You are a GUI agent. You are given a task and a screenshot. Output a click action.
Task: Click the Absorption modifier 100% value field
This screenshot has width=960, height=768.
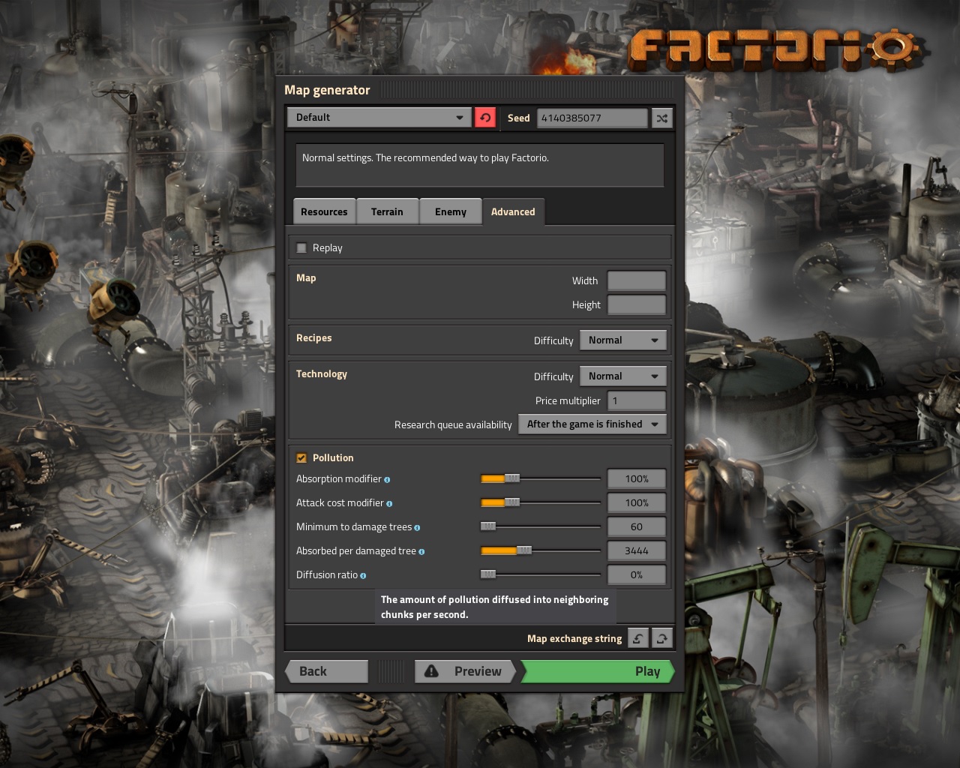(637, 478)
